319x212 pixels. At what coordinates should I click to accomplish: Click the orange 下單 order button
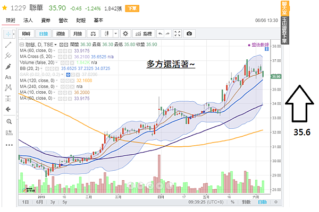tap(132, 8)
